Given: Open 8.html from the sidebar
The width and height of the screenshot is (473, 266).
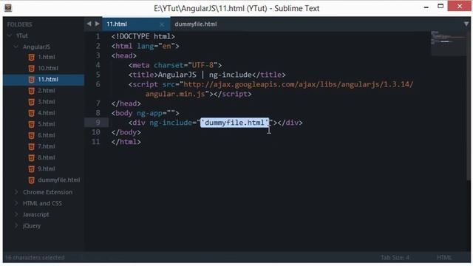Looking at the screenshot, I should click(47, 157).
